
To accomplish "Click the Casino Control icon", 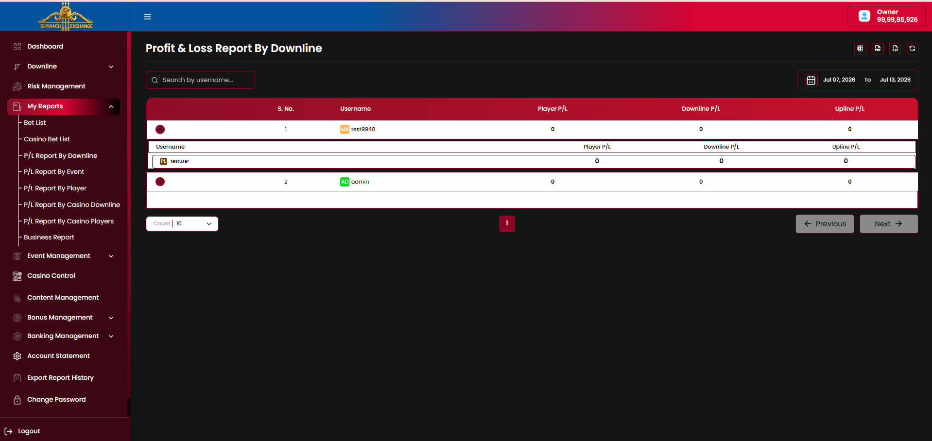I will tap(17, 276).
